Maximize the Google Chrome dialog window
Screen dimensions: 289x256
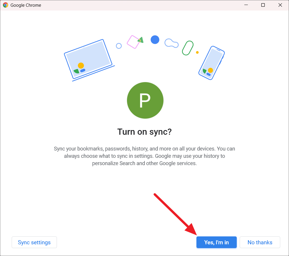pyautogui.click(x=263, y=5)
